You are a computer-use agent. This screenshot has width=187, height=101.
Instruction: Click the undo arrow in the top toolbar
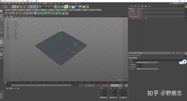coord(3,7)
